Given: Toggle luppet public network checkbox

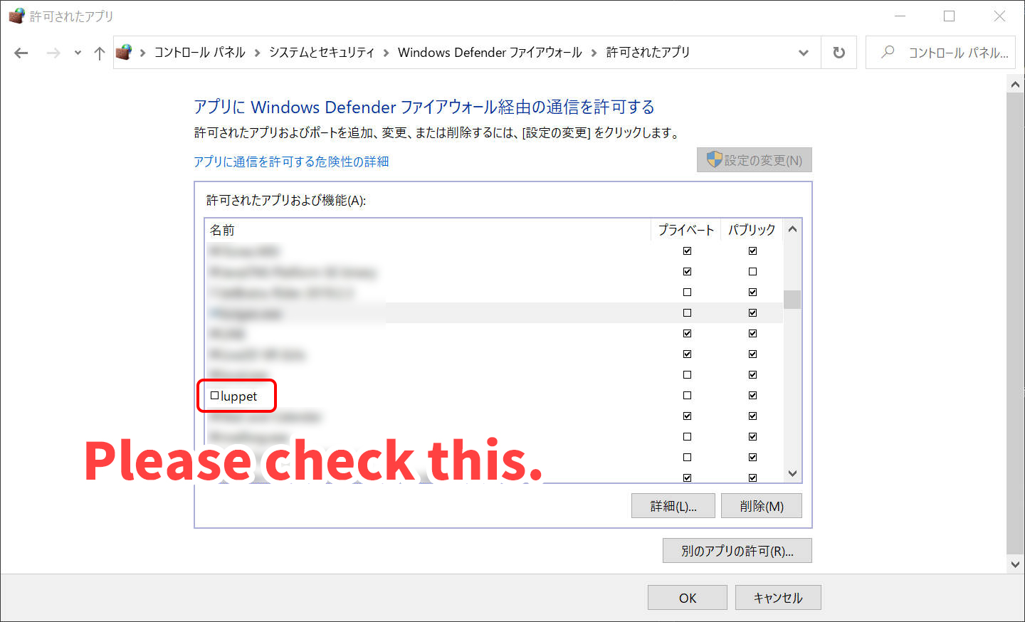Looking at the screenshot, I should 752,395.
